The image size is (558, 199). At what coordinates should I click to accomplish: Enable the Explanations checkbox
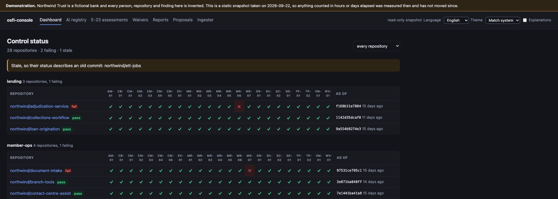click(x=525, y=20)
